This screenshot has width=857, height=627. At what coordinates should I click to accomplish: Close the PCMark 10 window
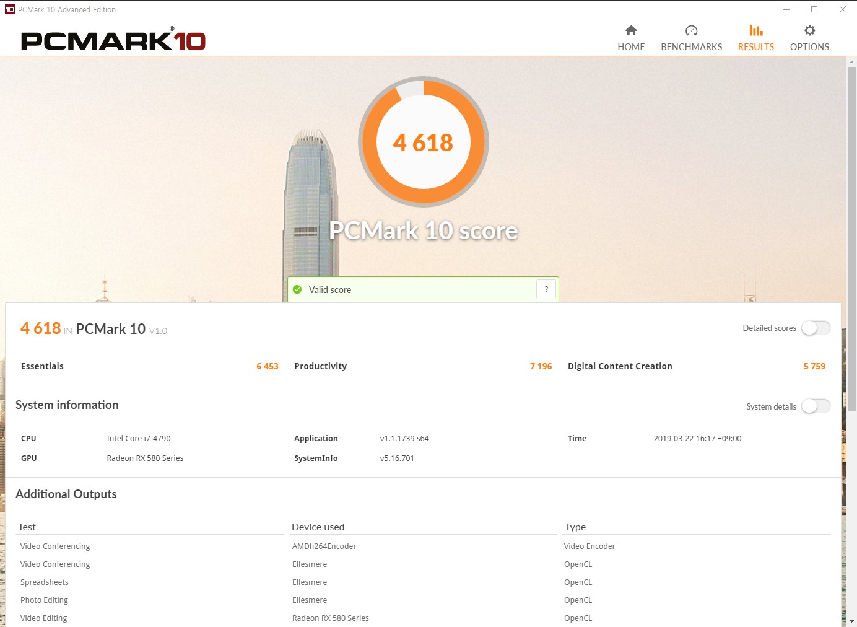[x=843, y=9]
